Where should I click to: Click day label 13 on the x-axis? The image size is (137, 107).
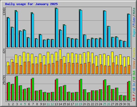(56, 104)
